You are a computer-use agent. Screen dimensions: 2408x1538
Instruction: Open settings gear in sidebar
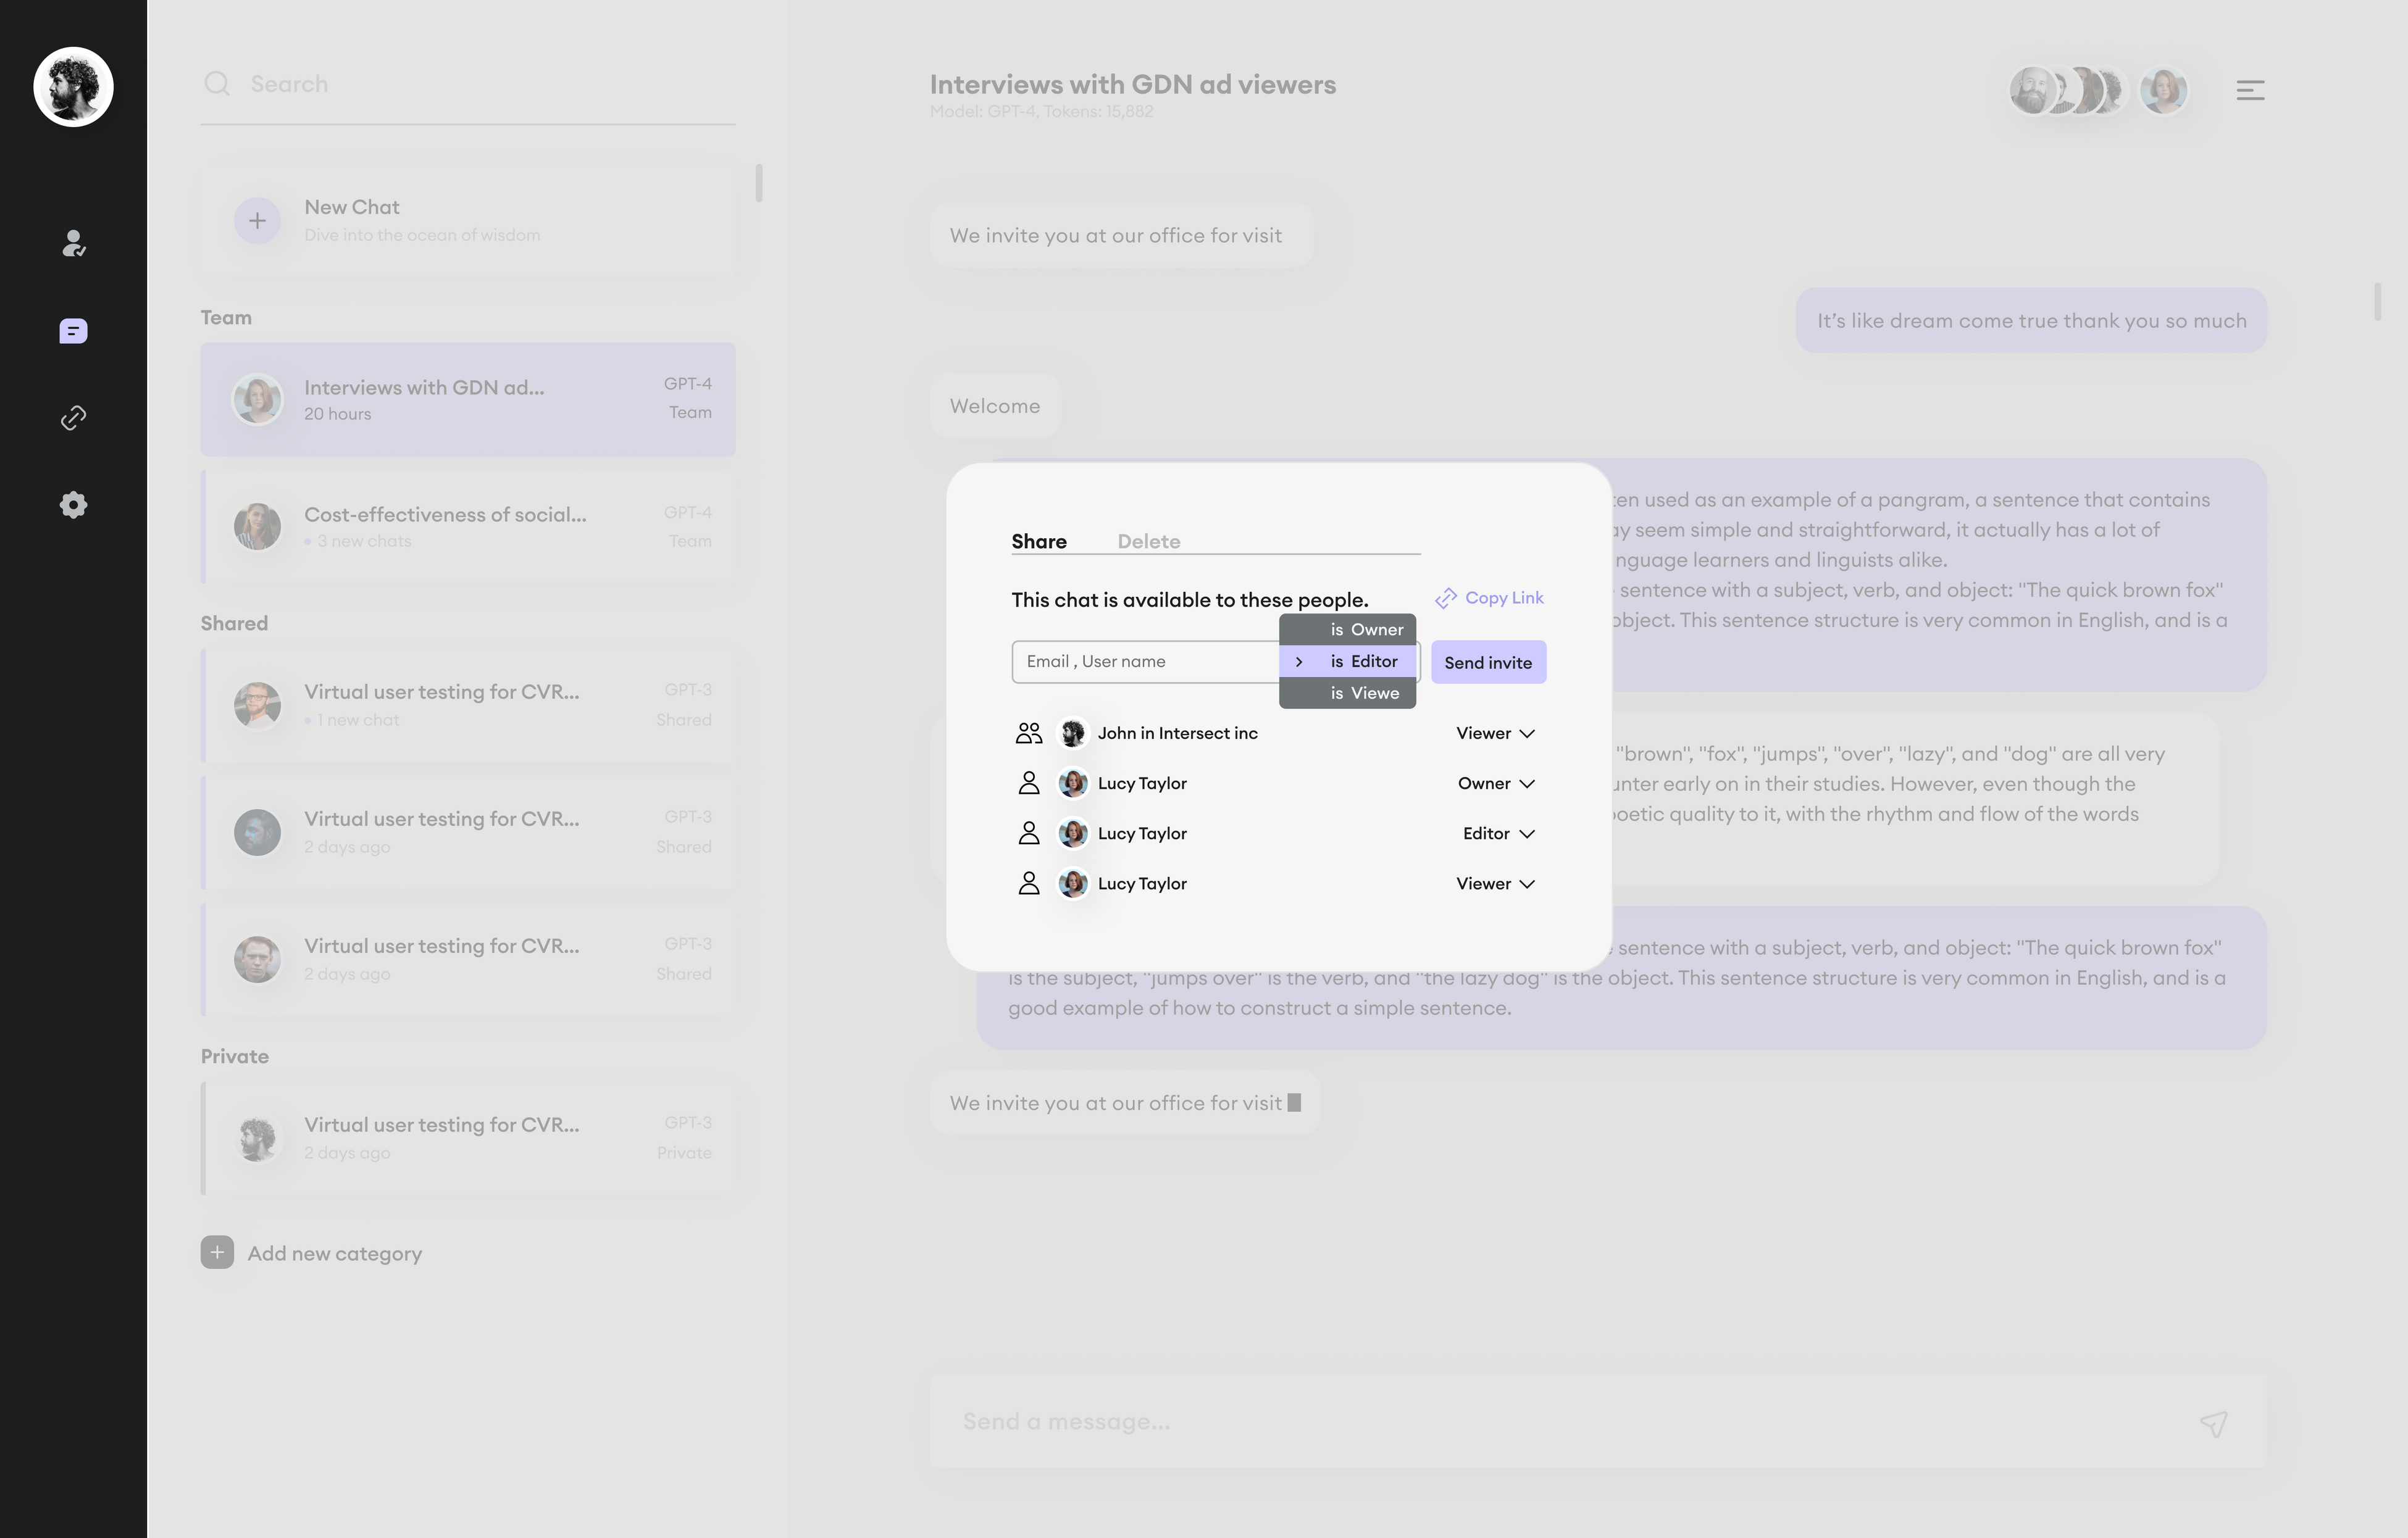tap(73, 505)
